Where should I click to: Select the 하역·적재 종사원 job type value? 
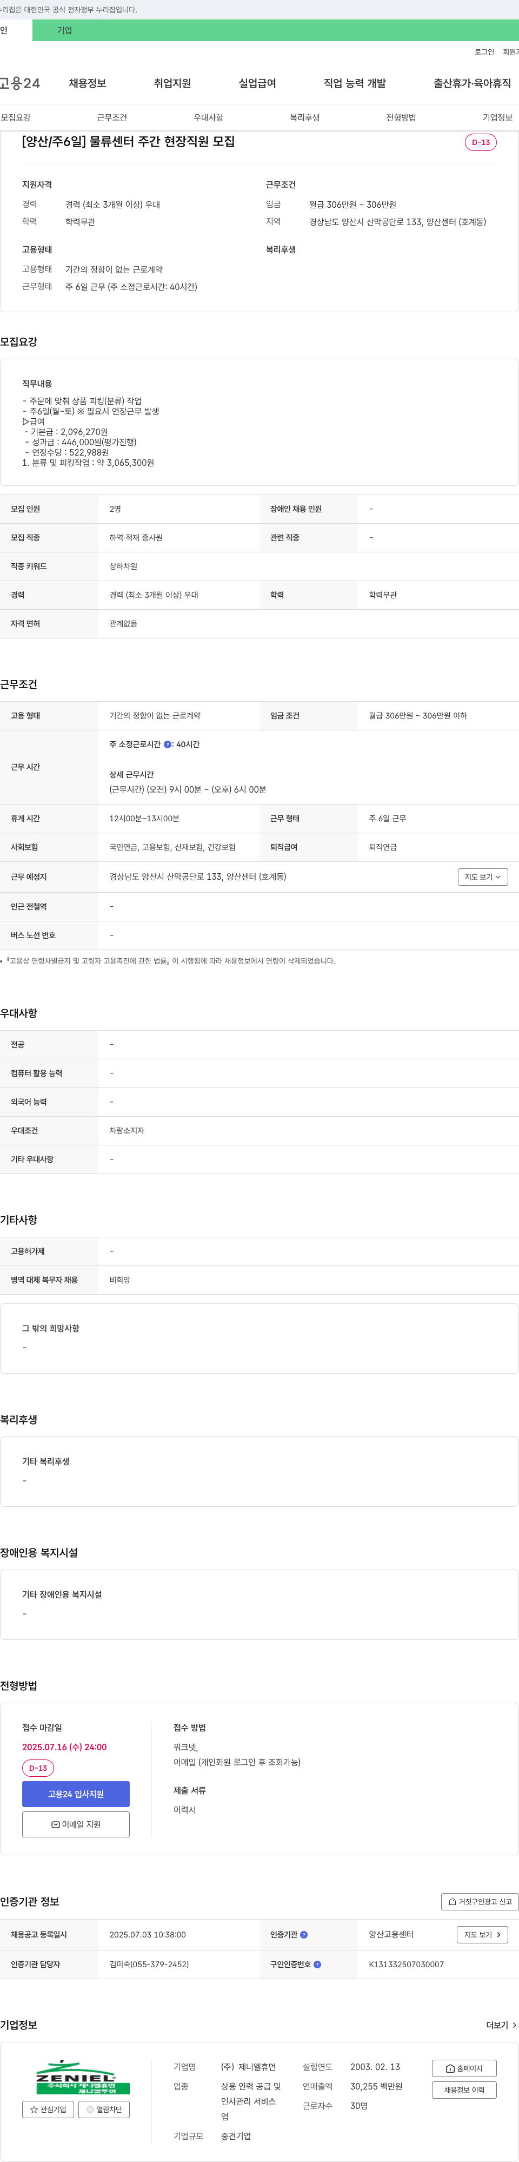point(136,537)
